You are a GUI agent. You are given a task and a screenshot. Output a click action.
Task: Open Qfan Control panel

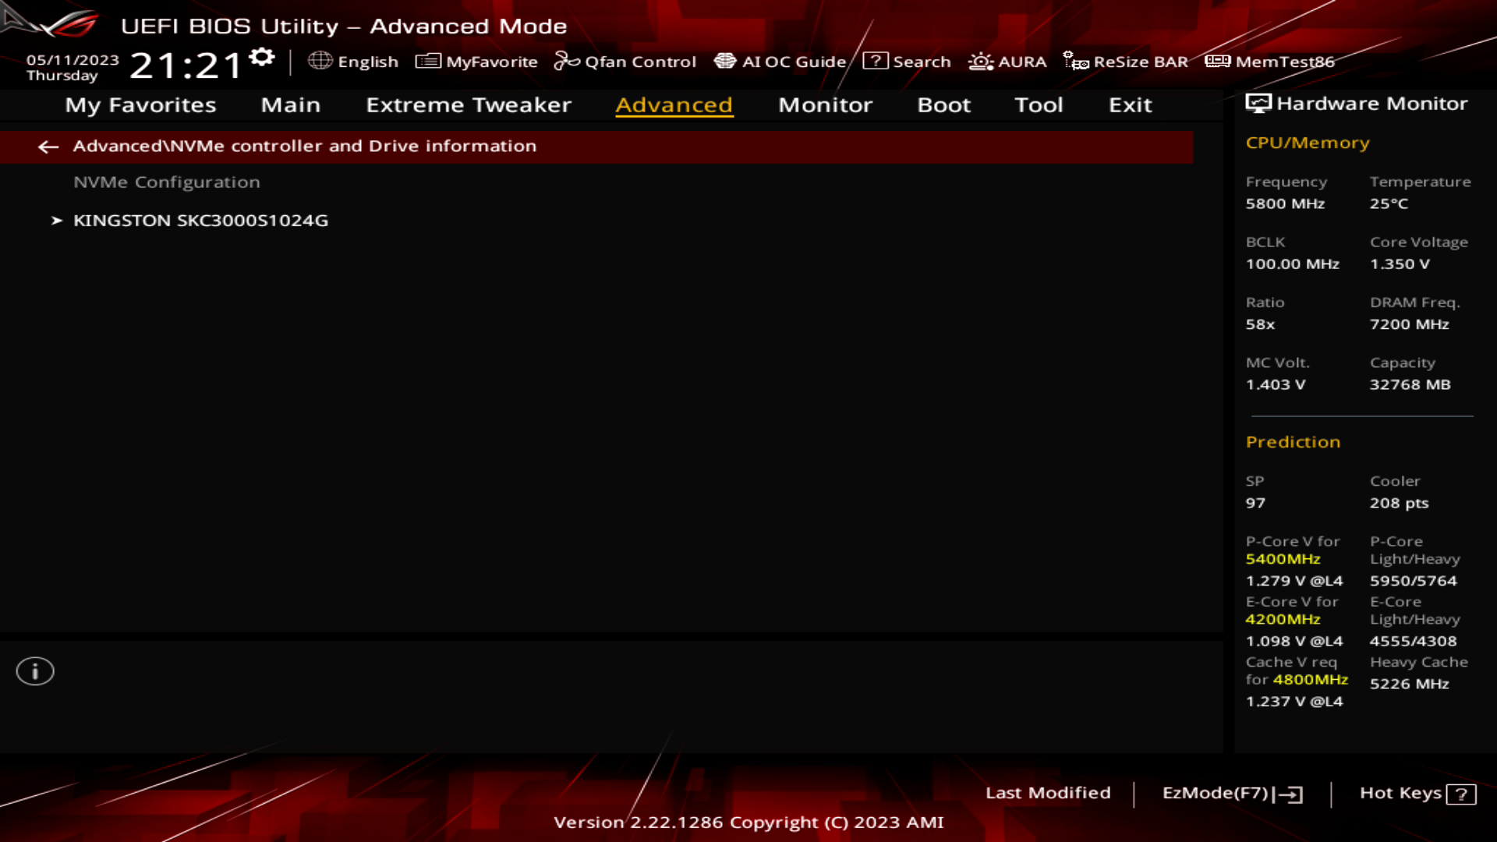(x=627, y=62)
